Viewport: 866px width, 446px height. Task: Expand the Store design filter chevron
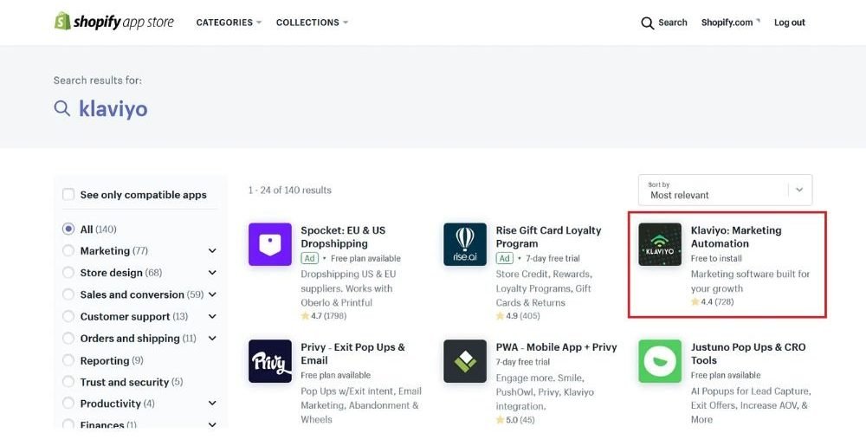pos(212,273)
